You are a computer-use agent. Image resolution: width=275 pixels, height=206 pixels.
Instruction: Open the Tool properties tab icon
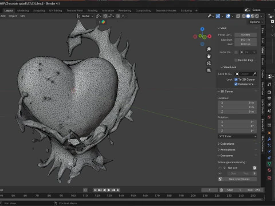coord(269,84)
